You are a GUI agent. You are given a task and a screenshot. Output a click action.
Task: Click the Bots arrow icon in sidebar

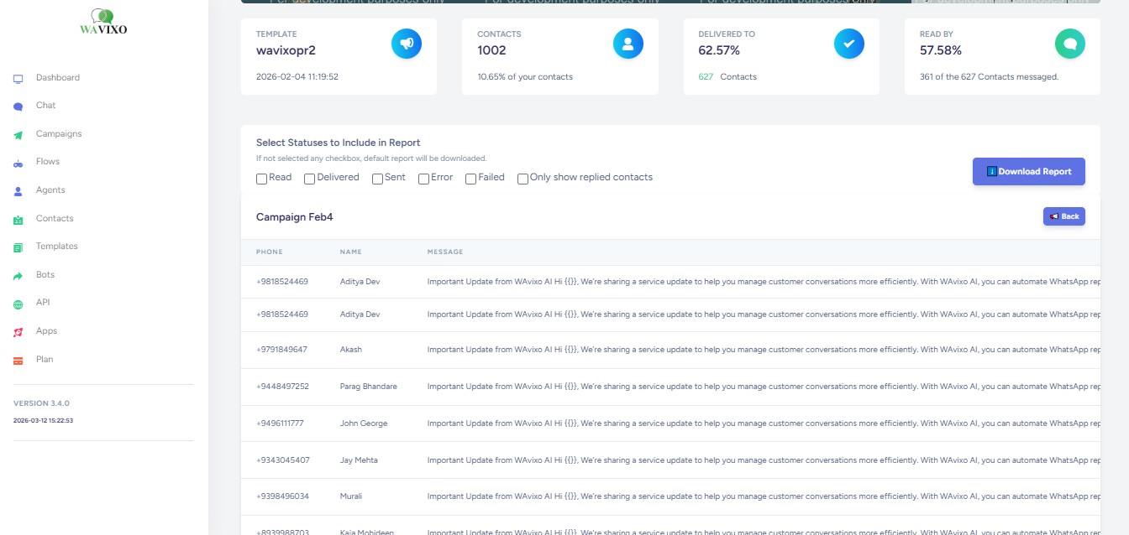pos(18,276)
